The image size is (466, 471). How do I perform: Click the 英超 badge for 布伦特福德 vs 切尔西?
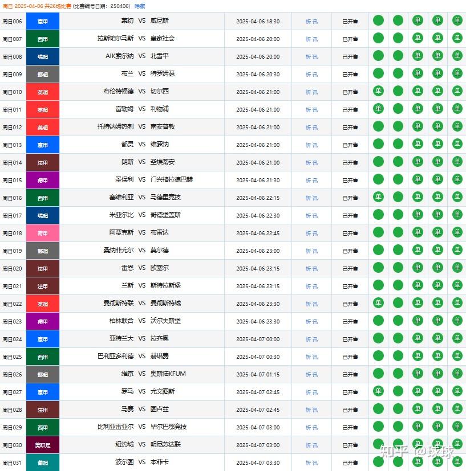[x=42, y=91]
